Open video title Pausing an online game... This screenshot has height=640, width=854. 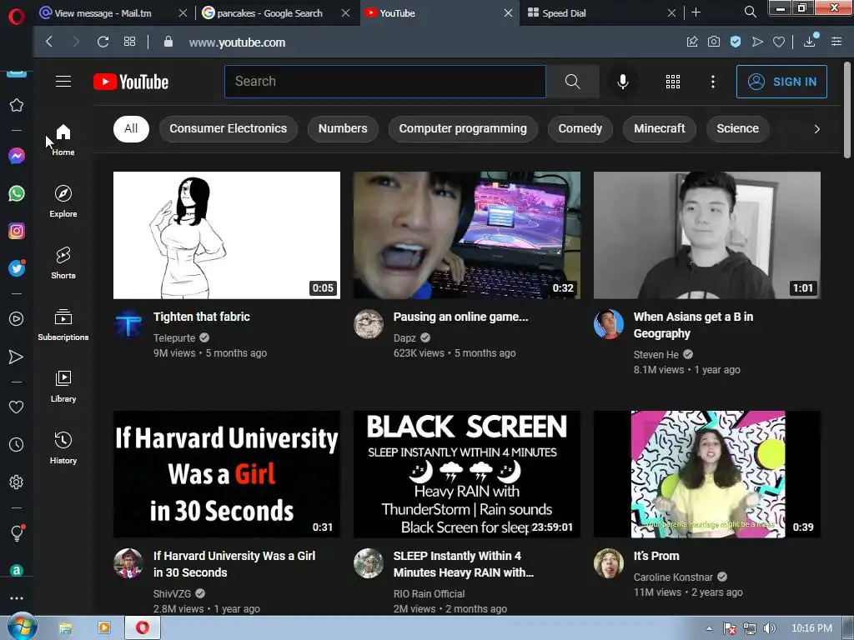(460, 317)
